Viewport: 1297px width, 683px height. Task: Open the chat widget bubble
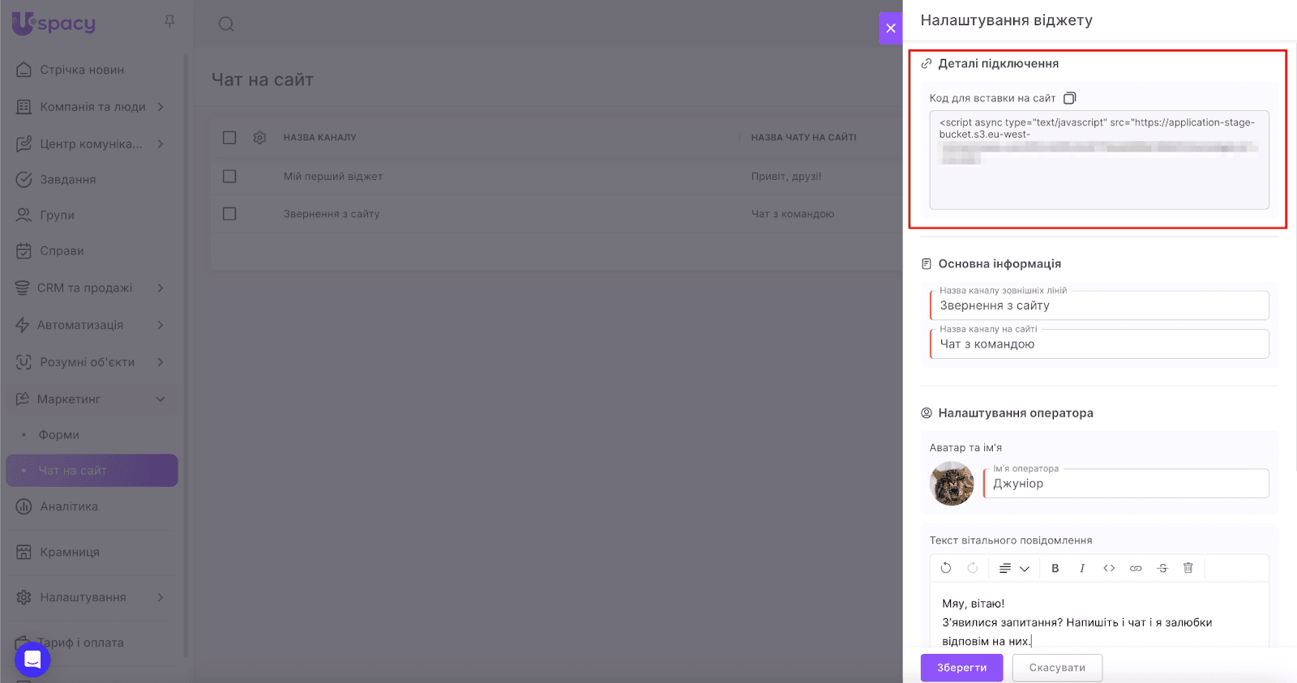pyautogui.click(x=32, y=660)
